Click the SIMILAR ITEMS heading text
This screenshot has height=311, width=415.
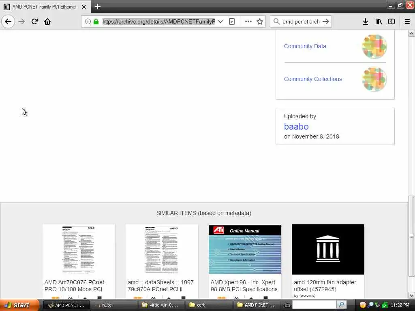pos(204,213)
